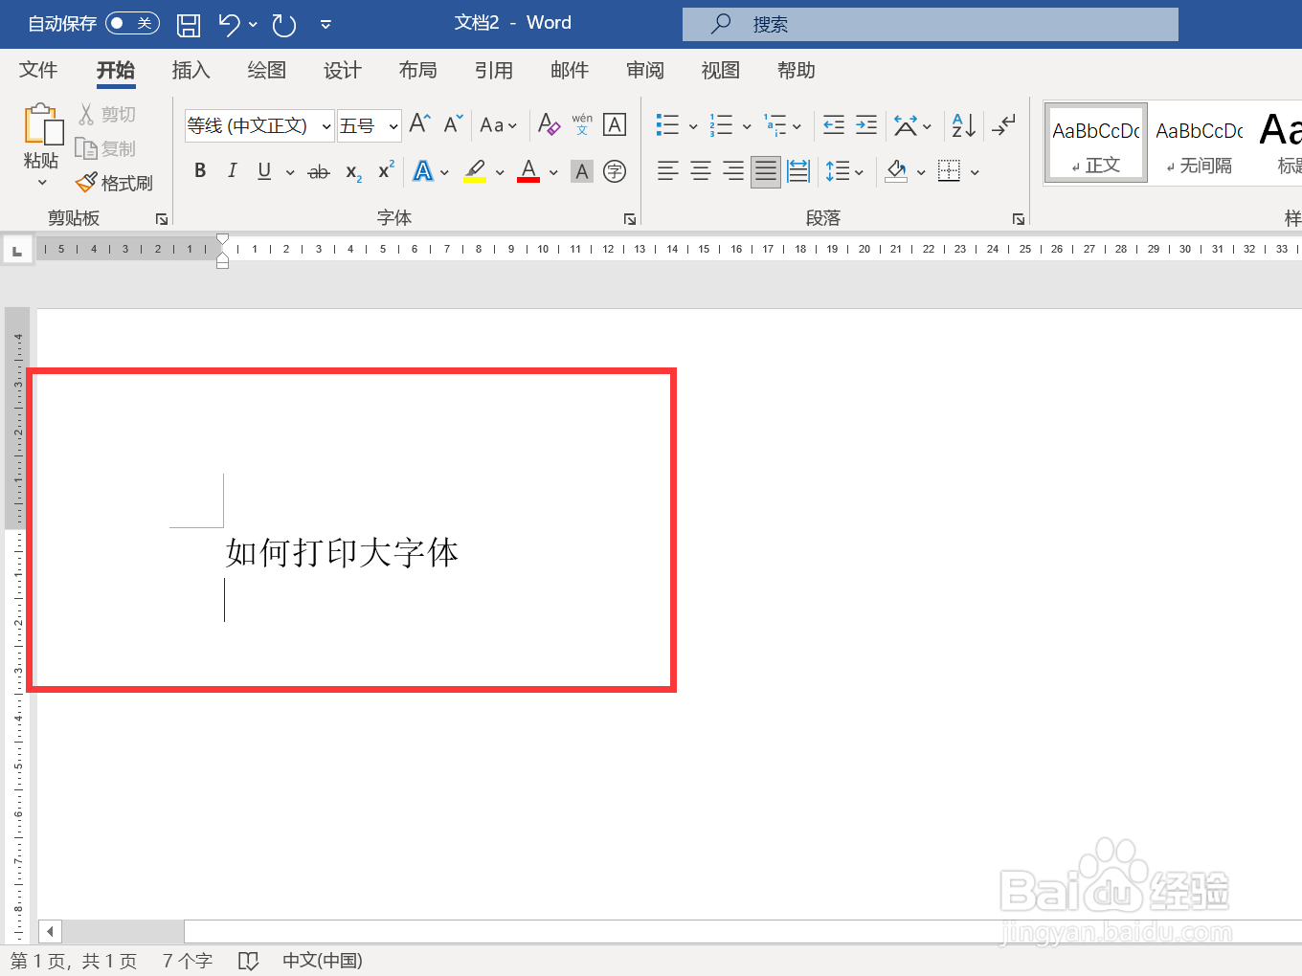Expand highlight color arrow

coord(500,172)
